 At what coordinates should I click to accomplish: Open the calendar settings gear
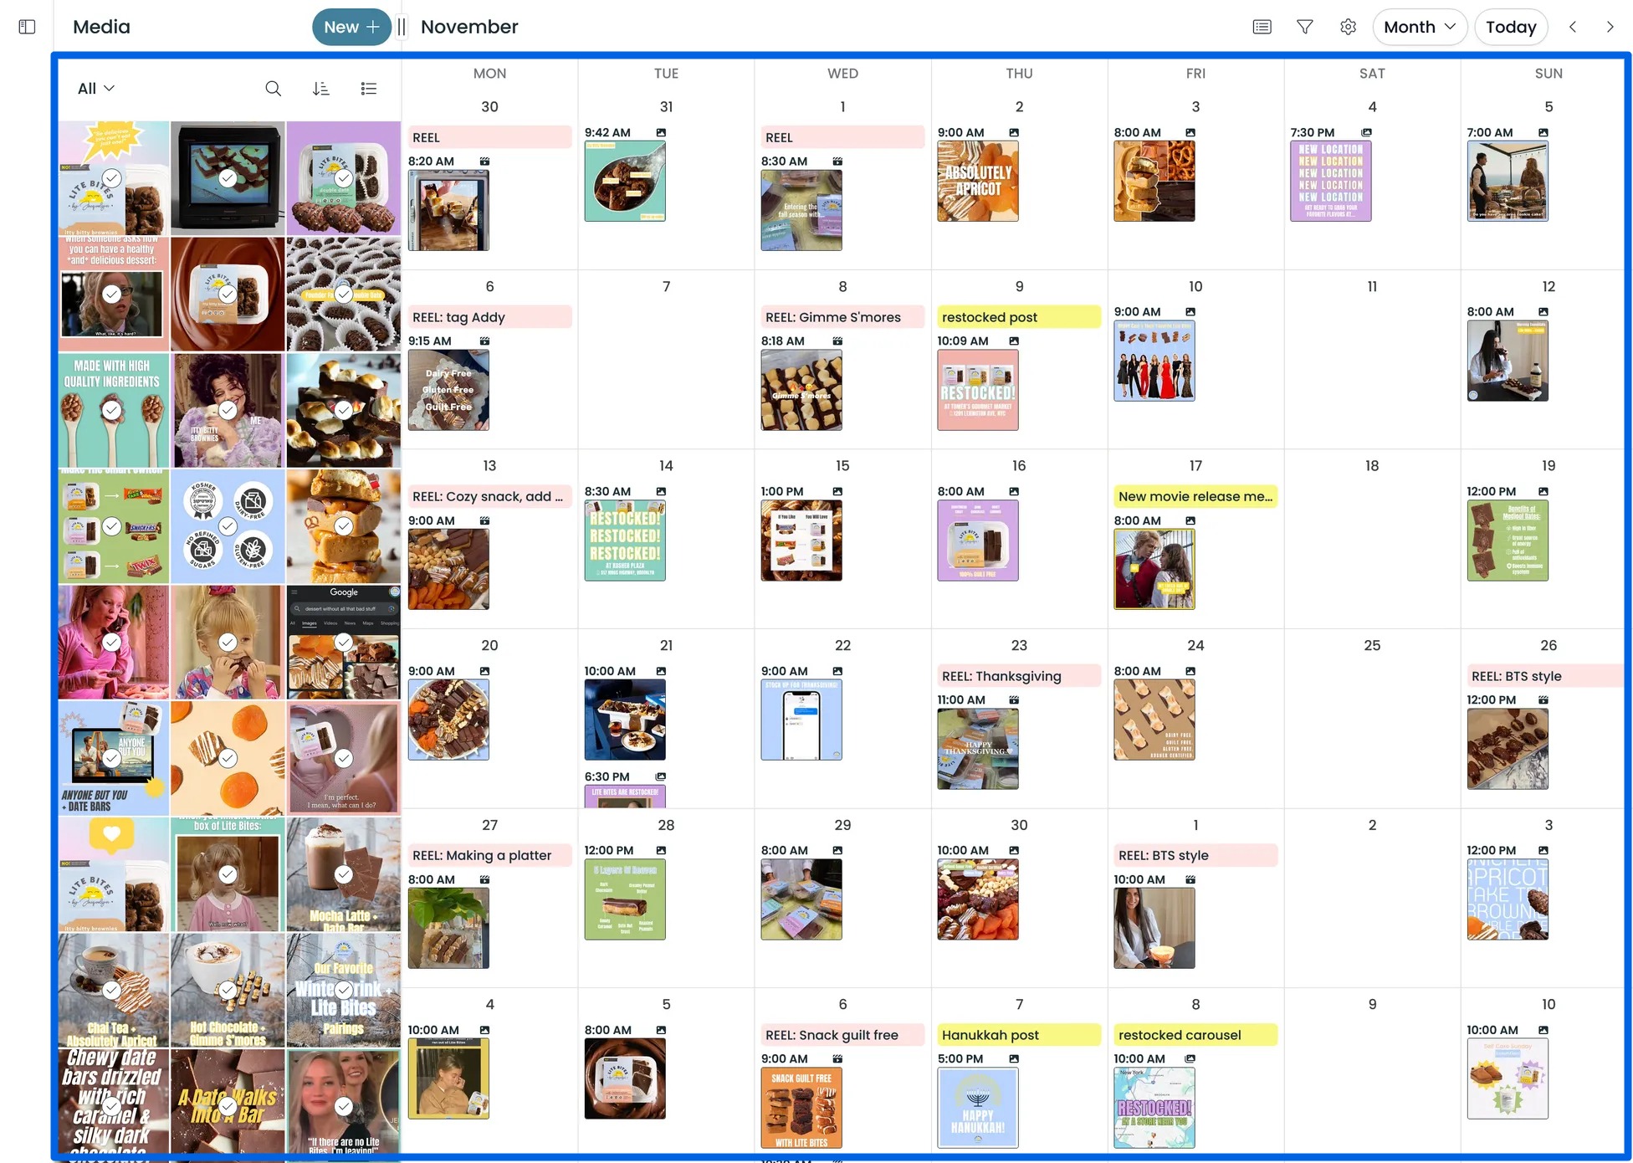[1347, 26]
